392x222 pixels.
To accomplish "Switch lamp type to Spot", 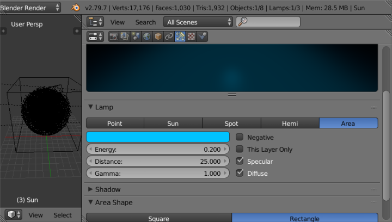I will pos(231,124).
